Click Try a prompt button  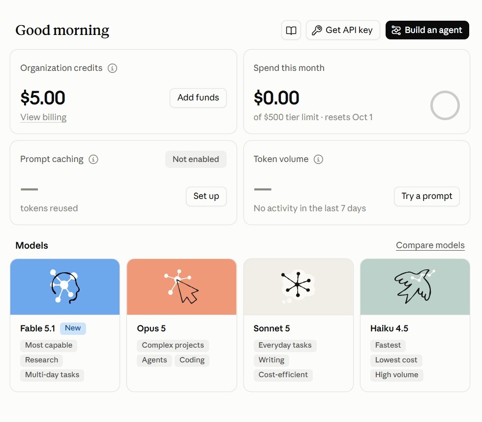click(x=427, y=196)
